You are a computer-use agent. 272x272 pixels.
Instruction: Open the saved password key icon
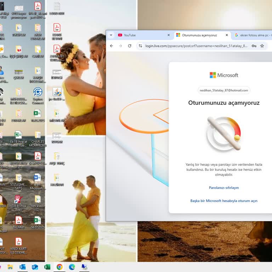(x=254, y=46)
